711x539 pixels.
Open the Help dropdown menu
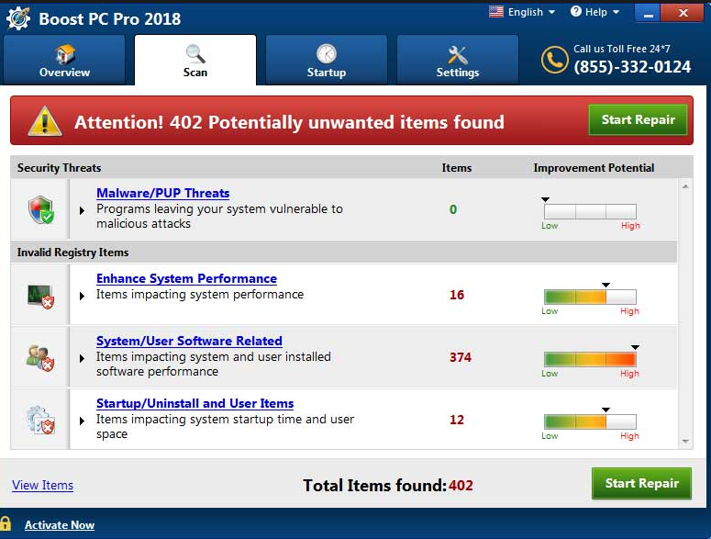pyautogui.click(x=594, y=12)
